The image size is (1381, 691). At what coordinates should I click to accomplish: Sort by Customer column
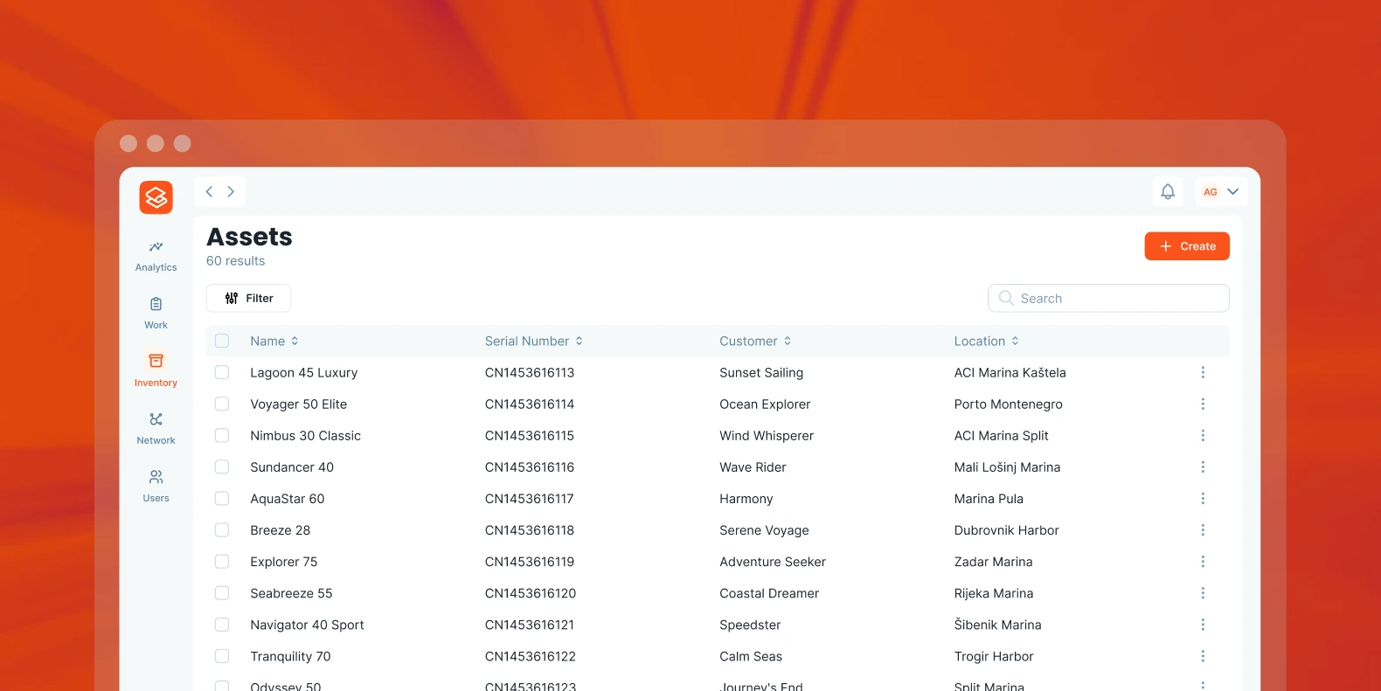(x=755, y=341)
